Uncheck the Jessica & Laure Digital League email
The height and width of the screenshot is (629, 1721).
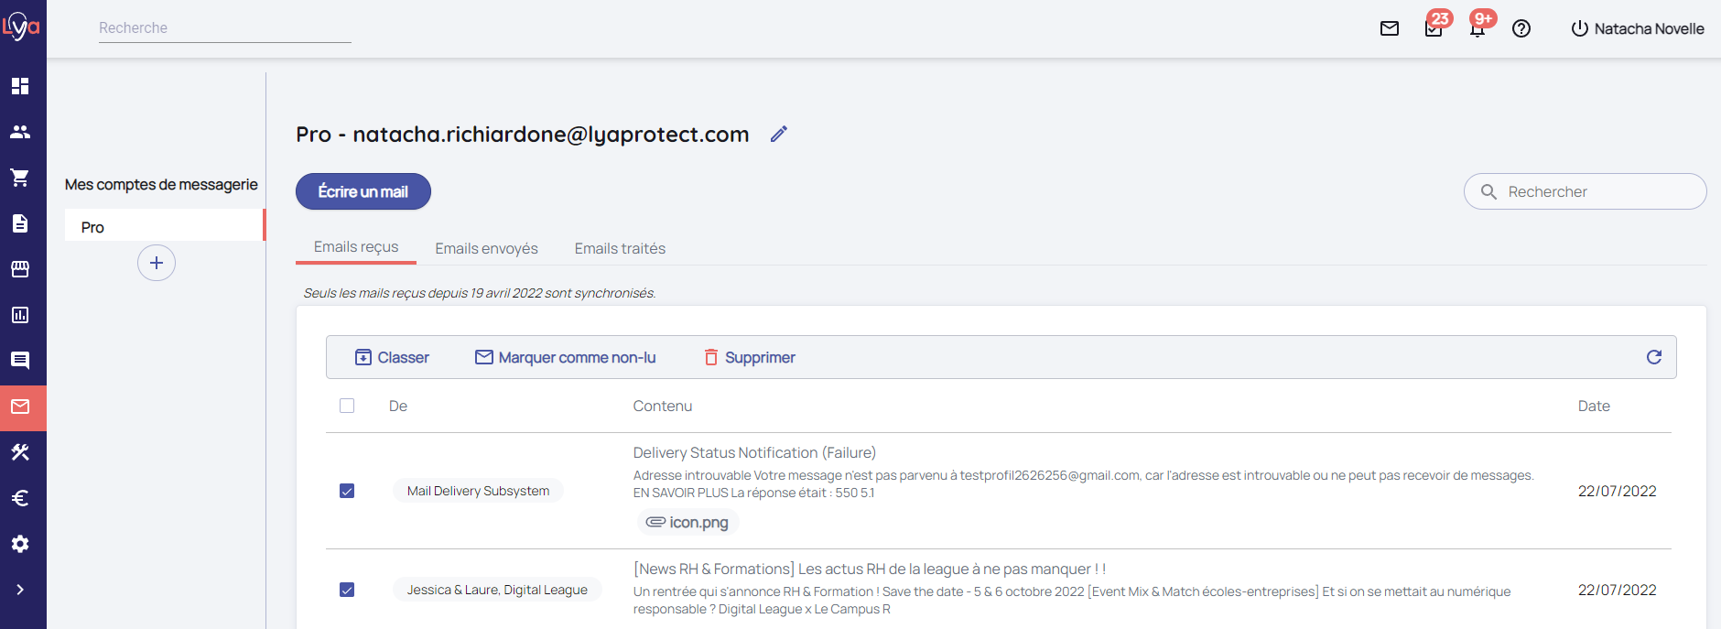[347, 590]
